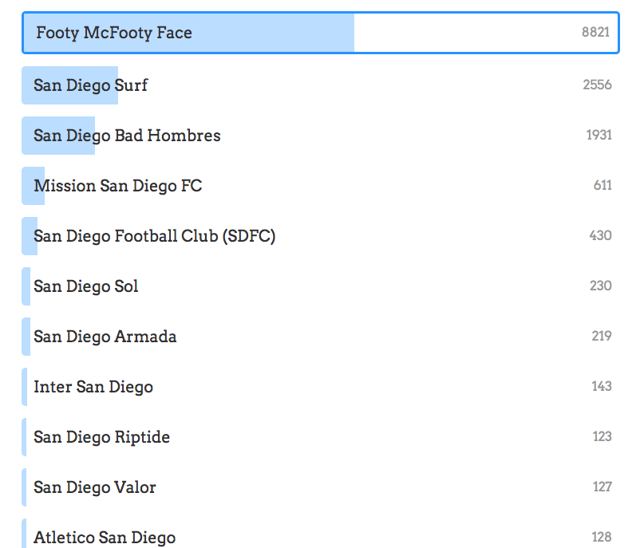Click the 2556 vote count
Image resolution: width=644 pixels, height=548 pixels.
tap(597, 85)
